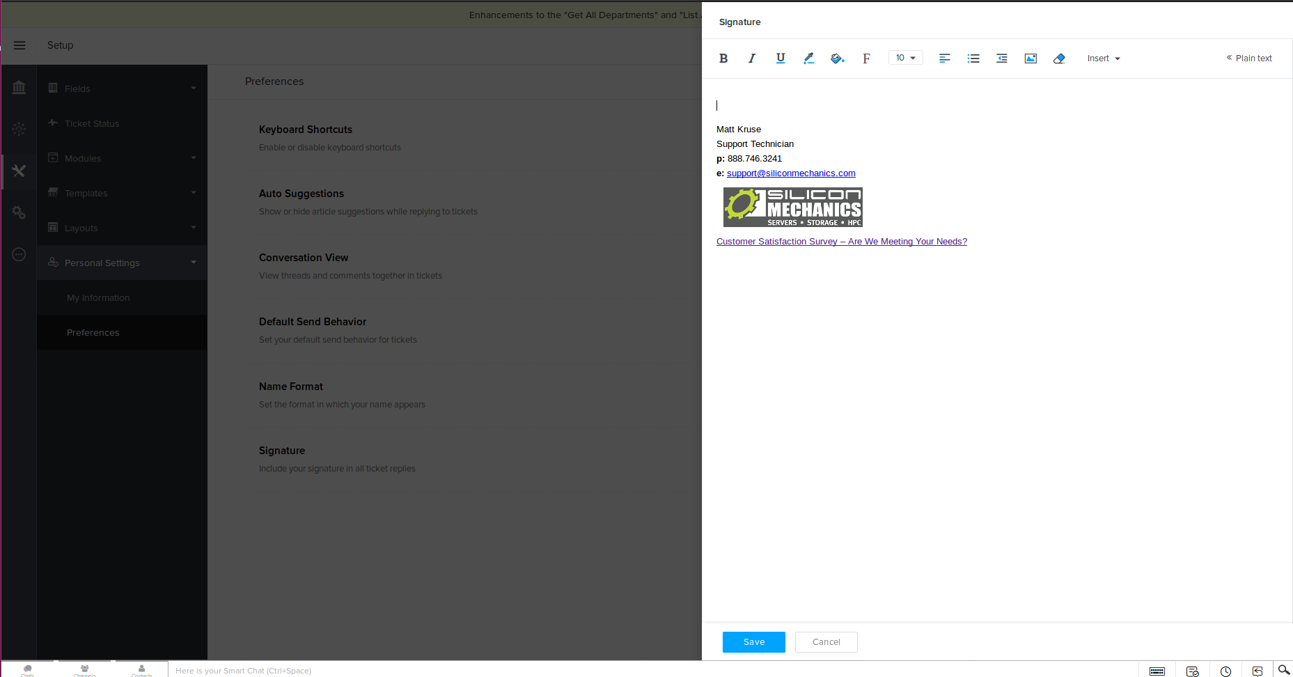
Task: Click the hamburger menu icon beside Setup
Action: click(x=19, y=45)
